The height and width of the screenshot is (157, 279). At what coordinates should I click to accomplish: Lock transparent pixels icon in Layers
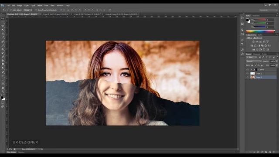click(252, 65)
